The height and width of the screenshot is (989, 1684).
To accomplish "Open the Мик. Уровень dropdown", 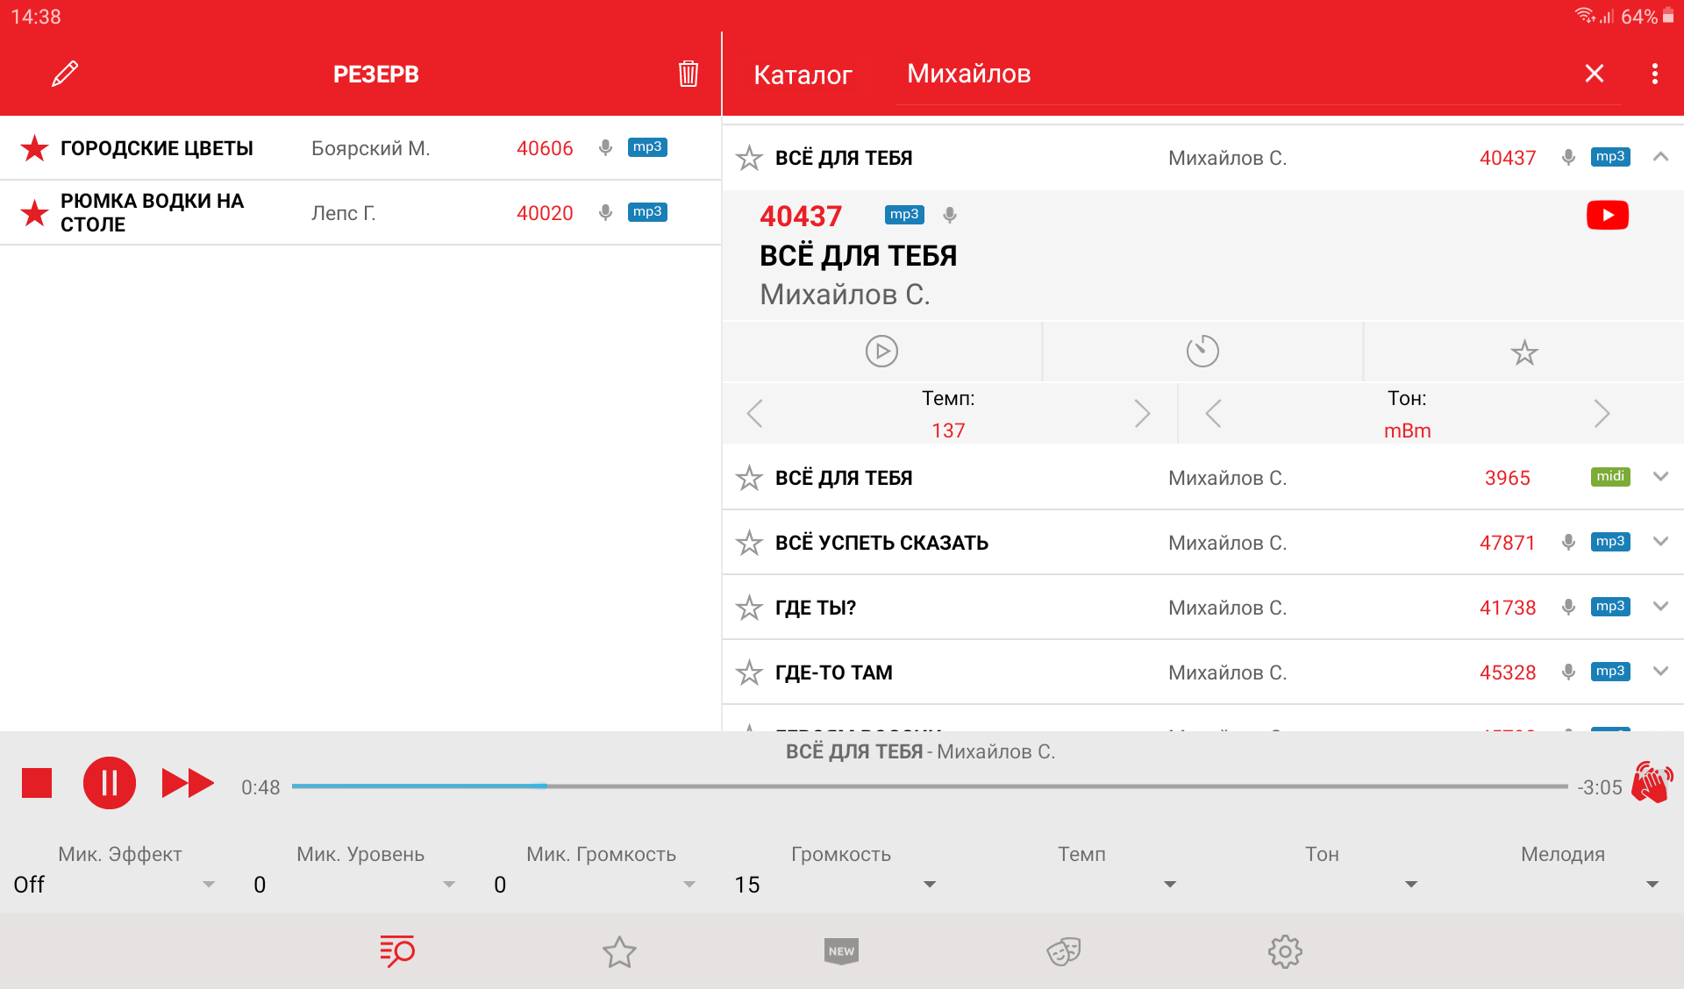I will click(x=354, y=885).
